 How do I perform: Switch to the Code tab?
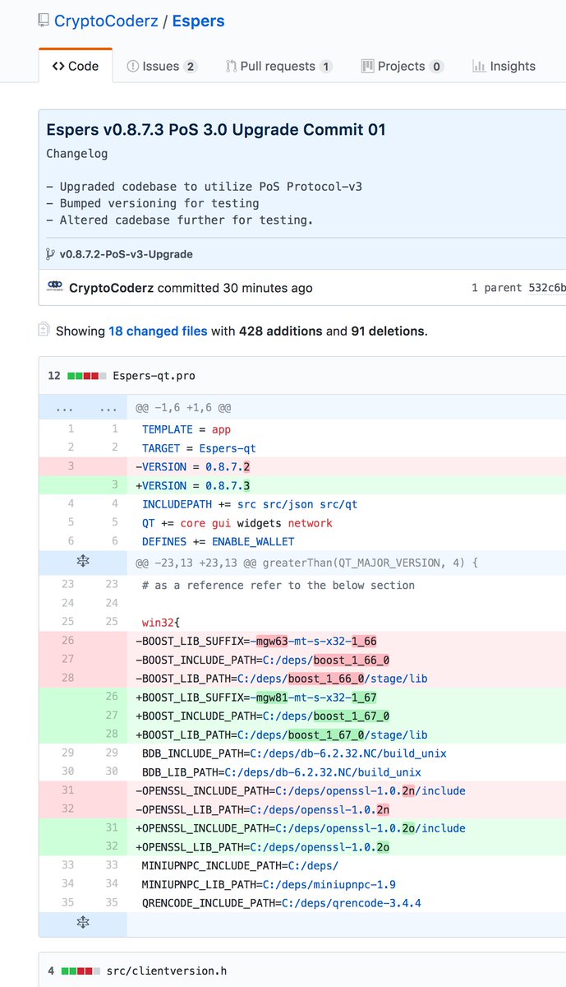[x=76, y=66]
